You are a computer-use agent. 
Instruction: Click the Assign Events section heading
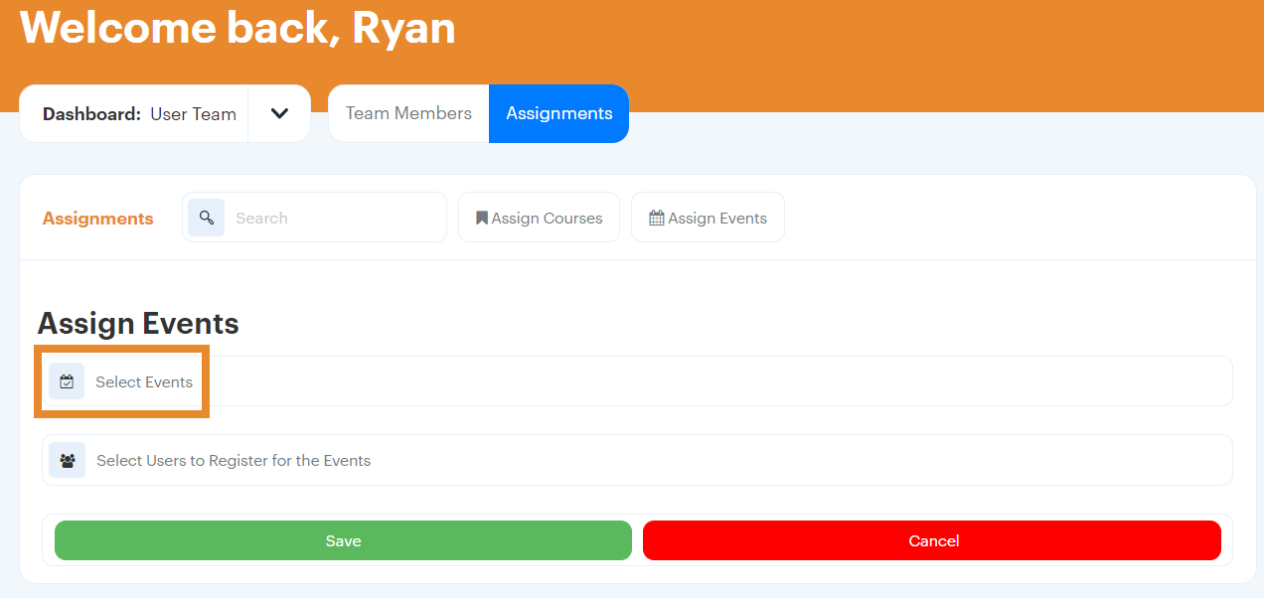138,323
